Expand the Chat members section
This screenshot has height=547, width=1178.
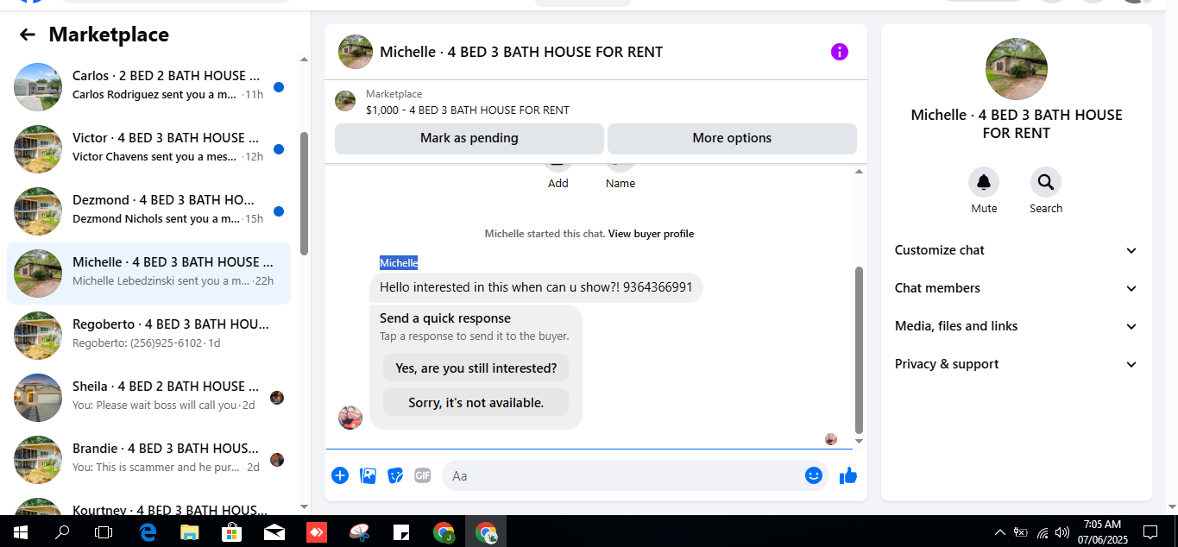tap(1017, 288)
